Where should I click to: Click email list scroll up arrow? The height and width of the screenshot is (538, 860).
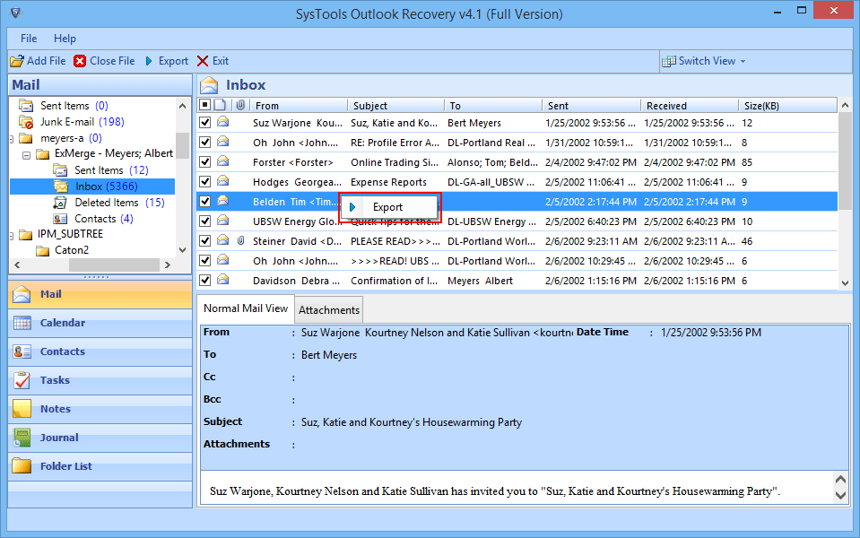[x=845, y=105]
